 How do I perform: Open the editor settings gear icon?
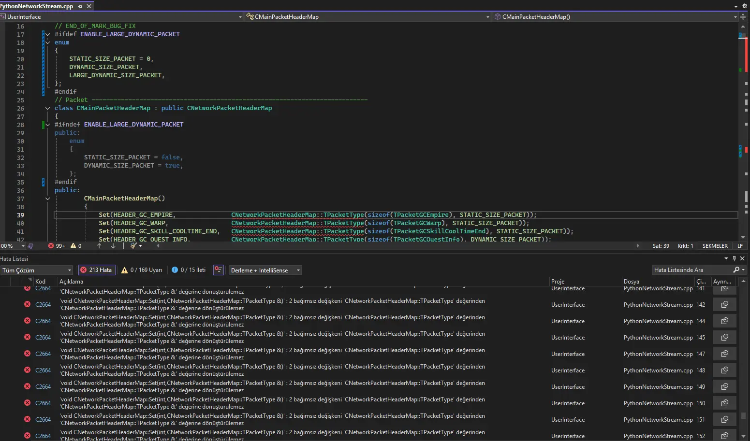click(x=744, y=6)
